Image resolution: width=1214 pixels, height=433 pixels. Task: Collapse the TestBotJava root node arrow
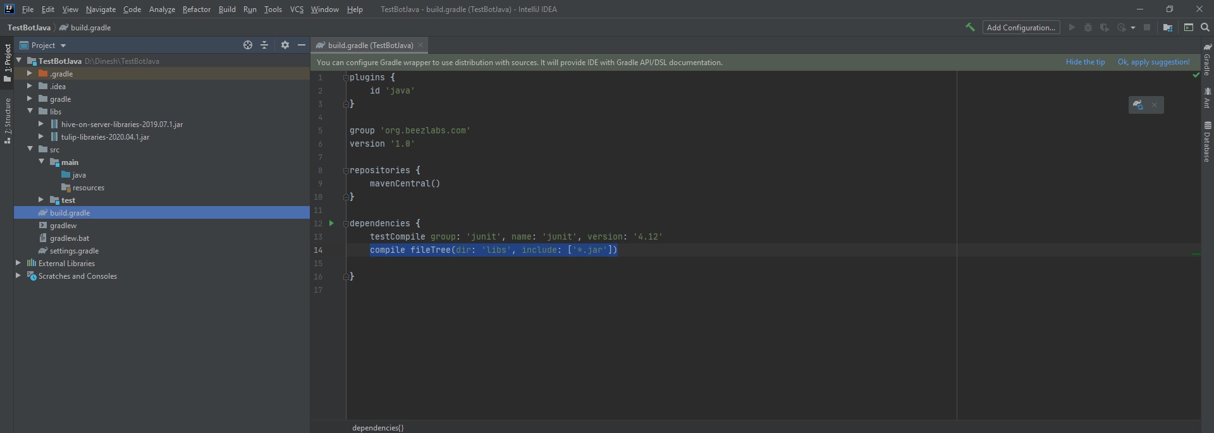pos(19,61)
